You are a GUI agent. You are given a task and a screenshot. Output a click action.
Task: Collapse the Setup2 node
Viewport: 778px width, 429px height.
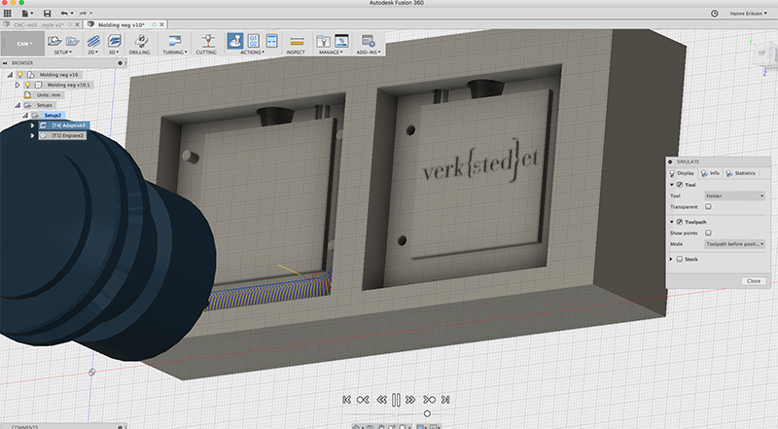tap(25, 115)
